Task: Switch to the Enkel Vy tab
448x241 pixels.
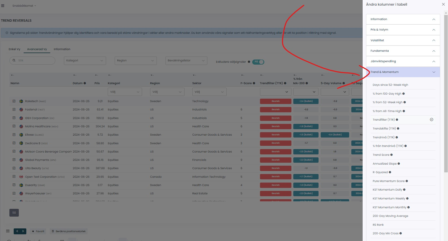Action: pos(15,49)
